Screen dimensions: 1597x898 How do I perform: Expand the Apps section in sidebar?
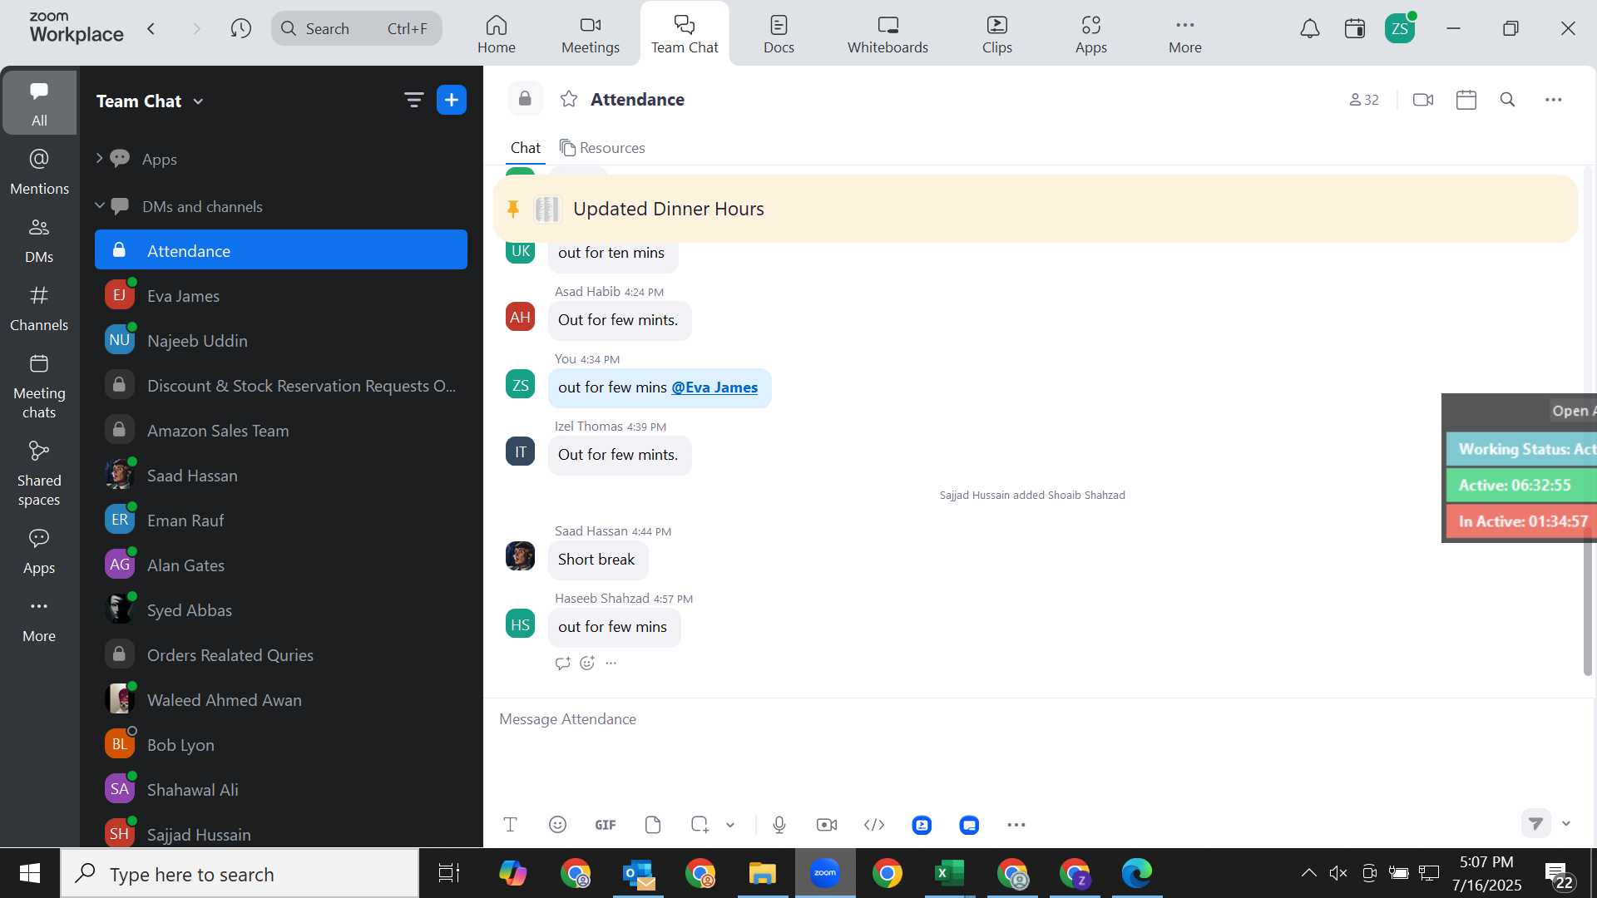pos(99,158)
